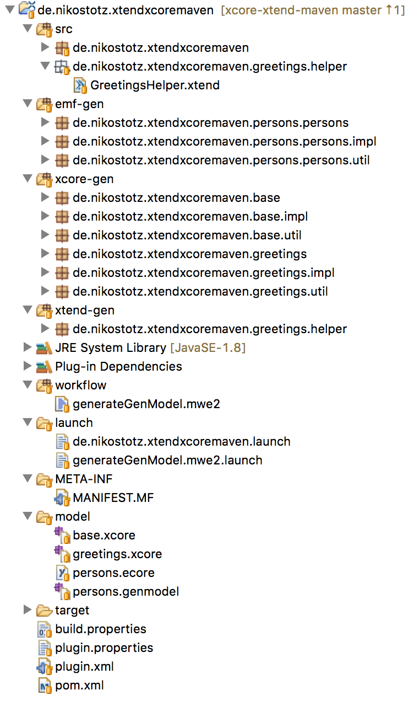Click the persons.ecore file icon
The image size is (414, 706).
pos(62,573)
